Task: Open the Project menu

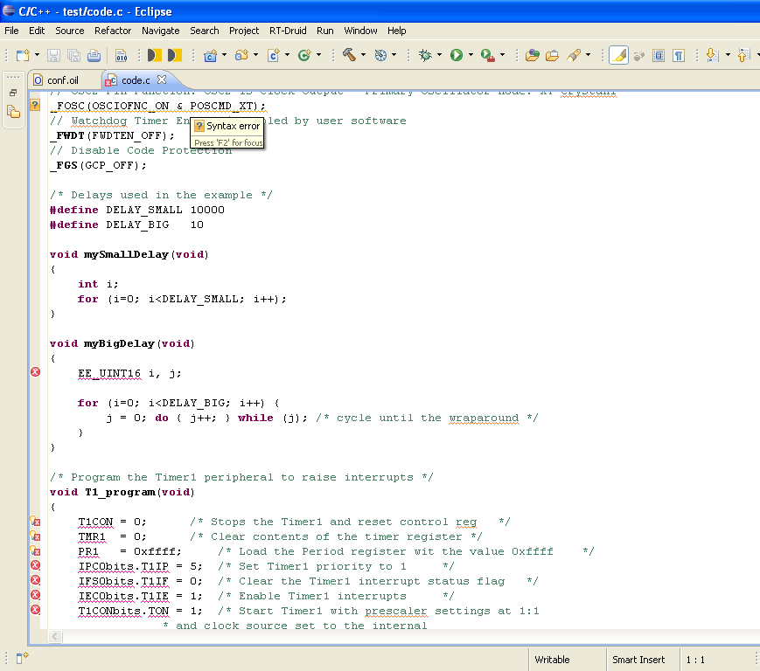Action: coord(244,31)
